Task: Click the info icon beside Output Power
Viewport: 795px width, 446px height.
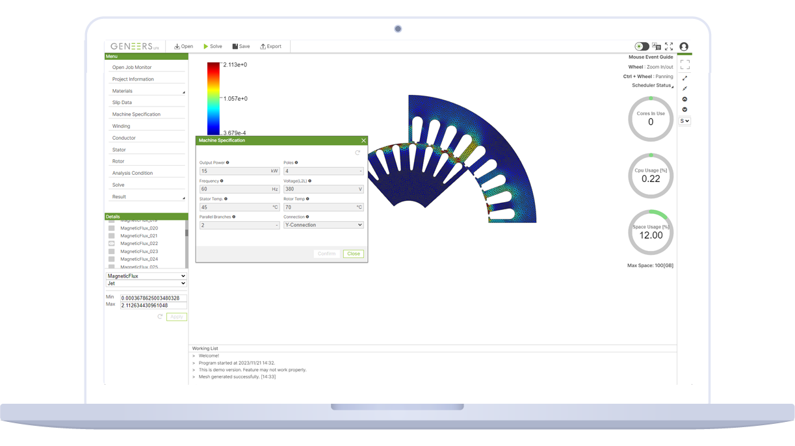Action: tap(228, 163)
